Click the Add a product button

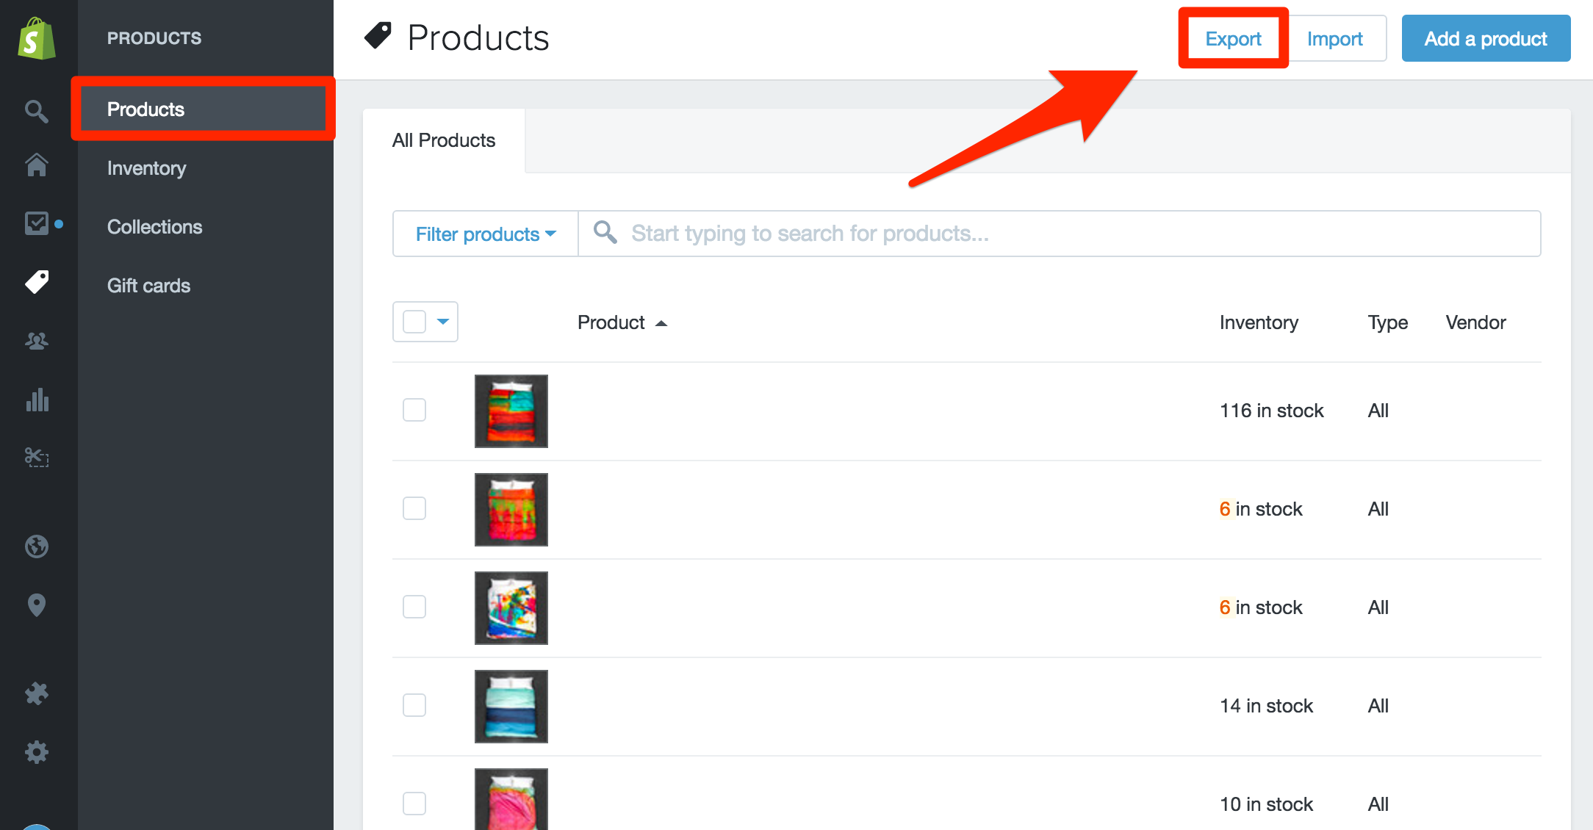coord(1486,38)
